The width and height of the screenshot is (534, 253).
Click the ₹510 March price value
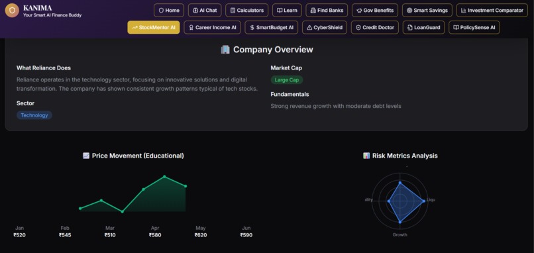coord(110,235)
